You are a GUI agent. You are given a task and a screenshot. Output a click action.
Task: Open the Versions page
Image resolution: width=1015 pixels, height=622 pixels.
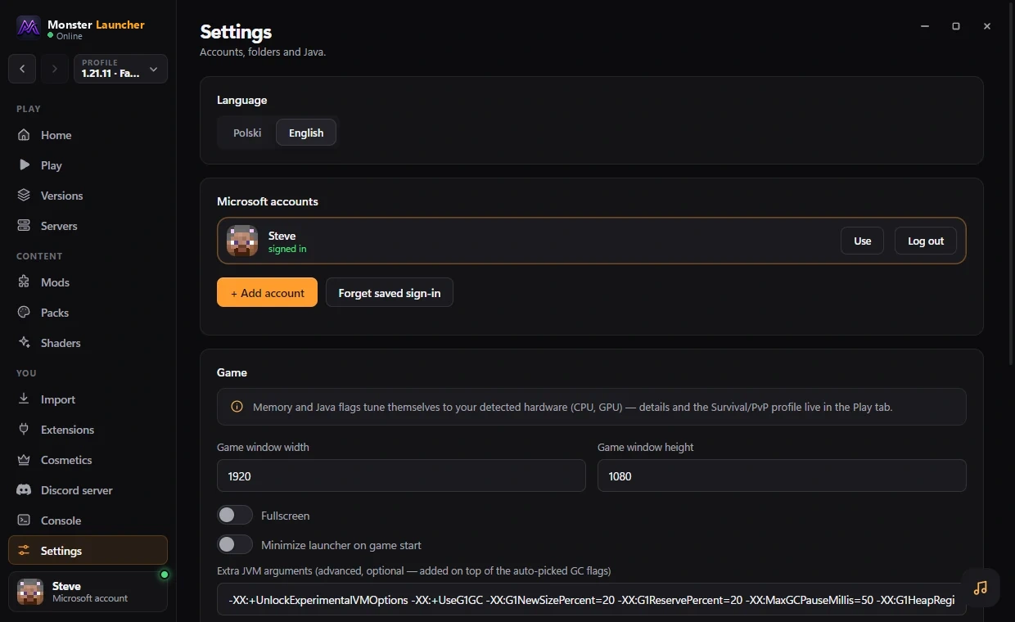[x=88, y=196]
